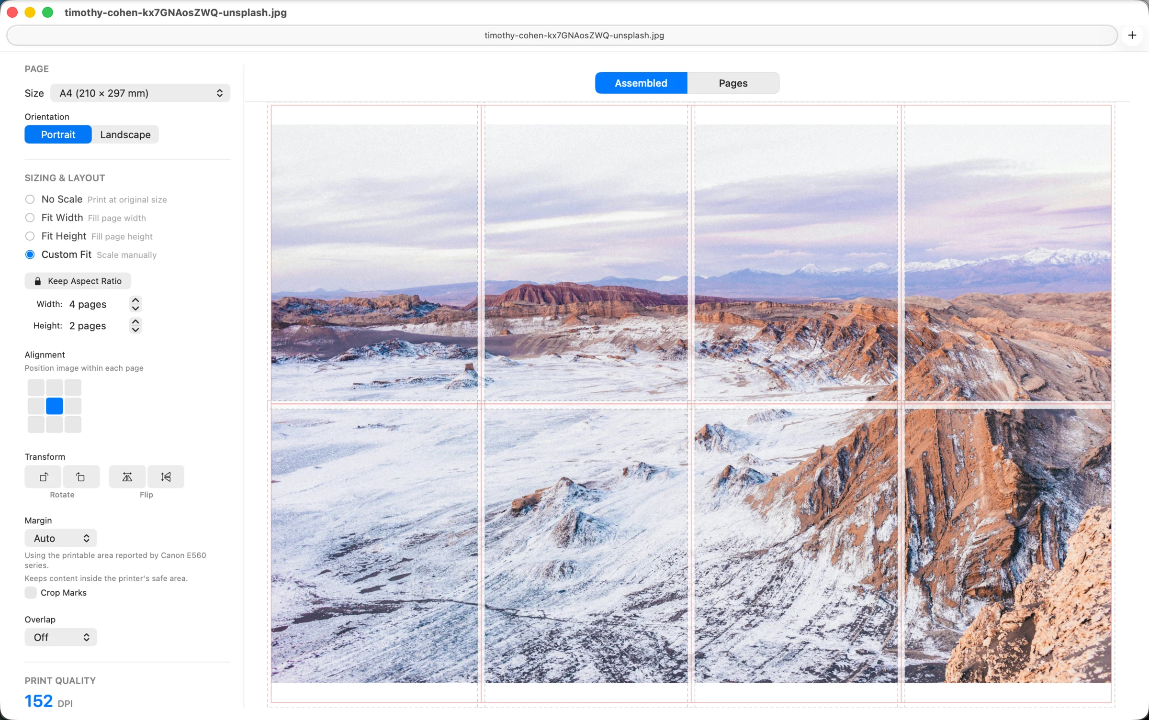Open the Margin Auto dropdown

click(x=61, y=538)
